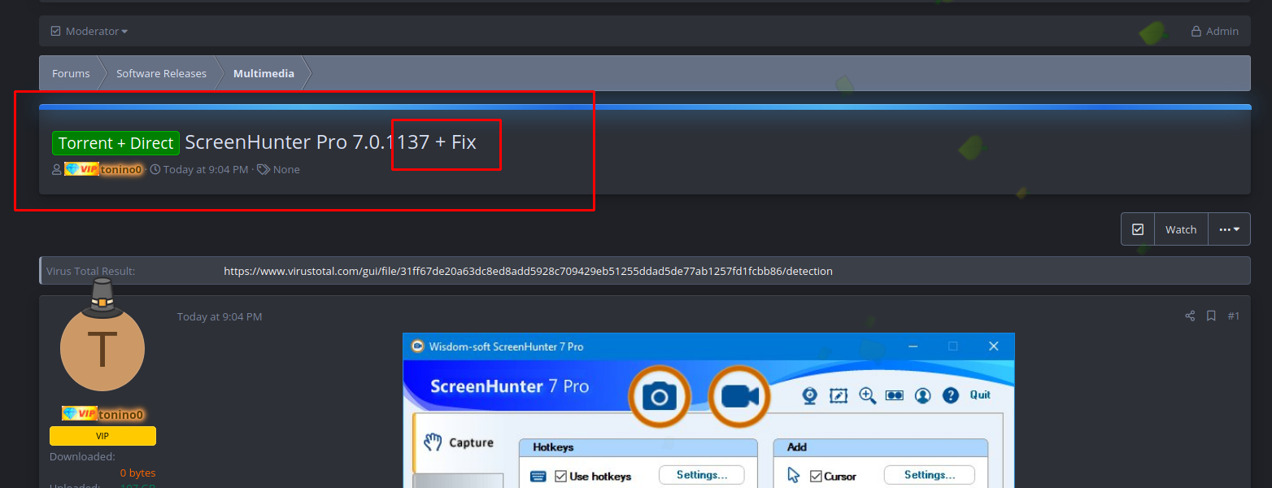Click the #1 post number link
This screenshot has width=1272, height=488.
click(x=1233, y=316)
